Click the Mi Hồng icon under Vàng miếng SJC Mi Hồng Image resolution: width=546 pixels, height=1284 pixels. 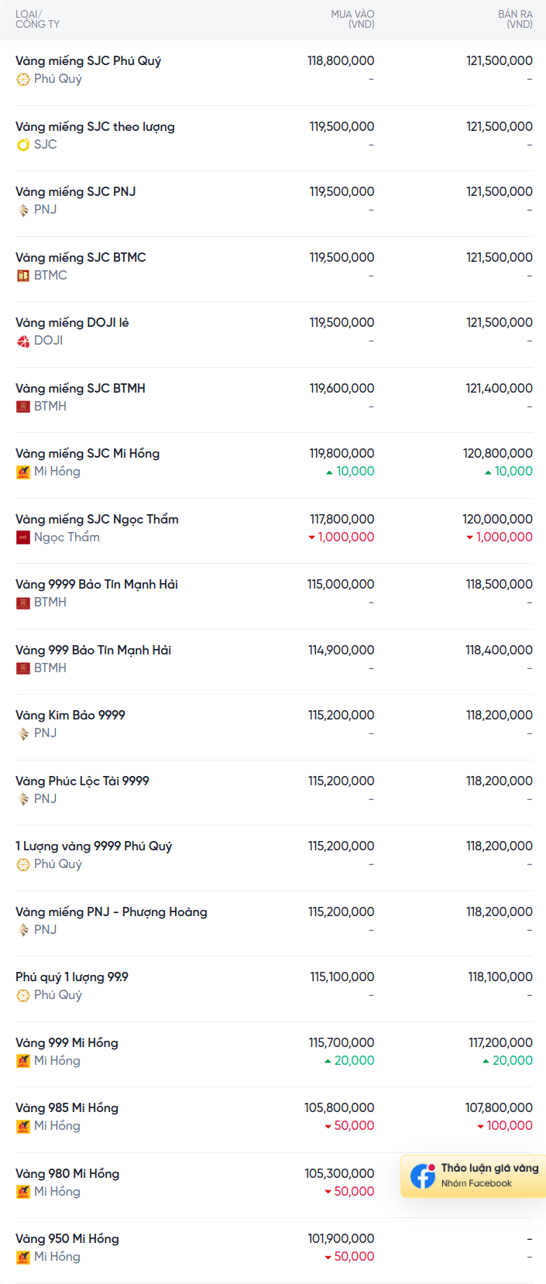coord(23,472)
